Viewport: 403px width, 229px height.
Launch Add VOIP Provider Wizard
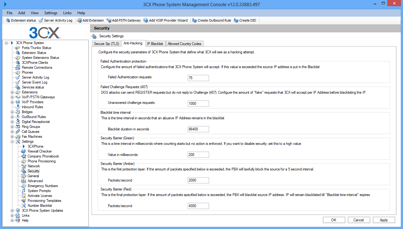(166, 20)
